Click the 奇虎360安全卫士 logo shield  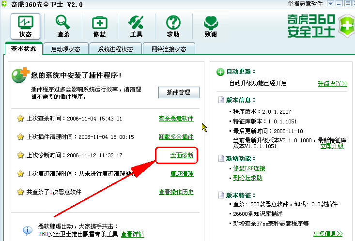[347, 26]
